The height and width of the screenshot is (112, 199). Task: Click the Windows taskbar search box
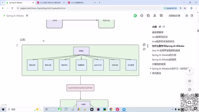(25, 109)
